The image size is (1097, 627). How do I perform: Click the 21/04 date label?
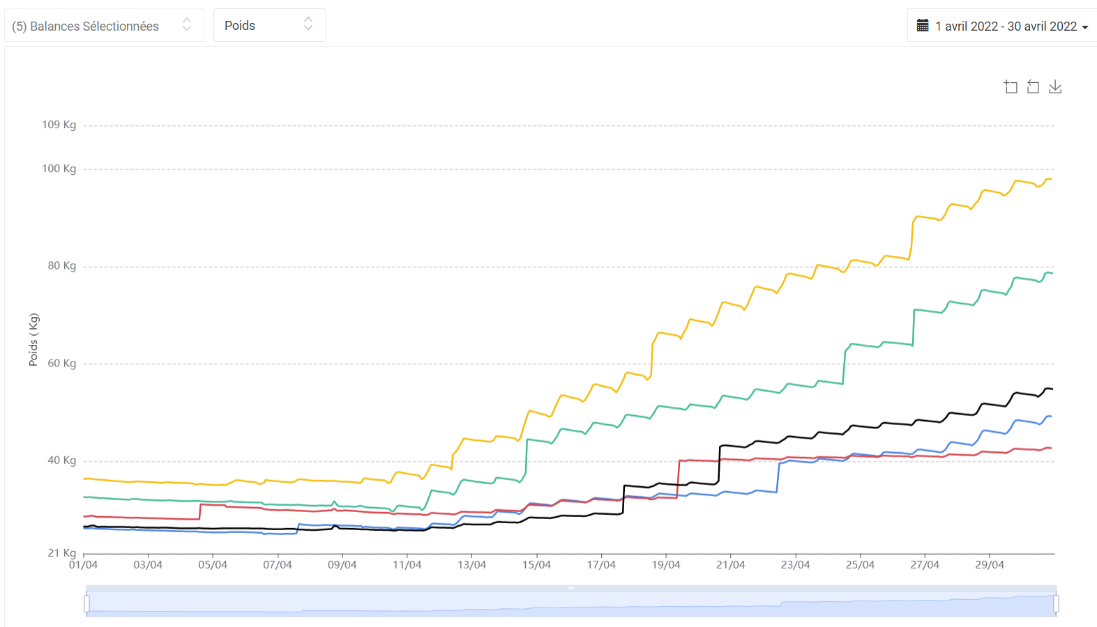731,564
